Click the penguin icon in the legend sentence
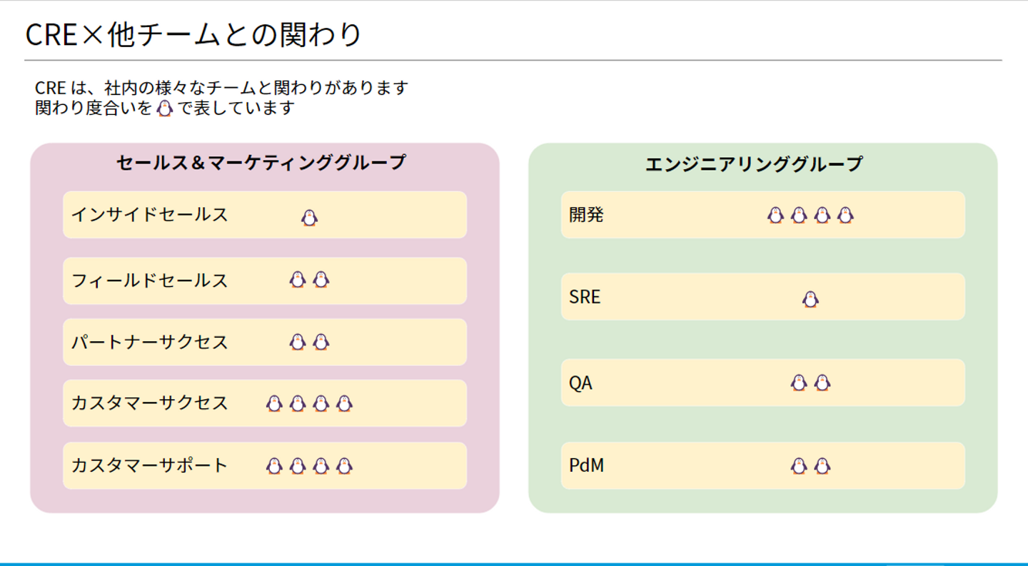Image resolution: width=1028 pixels, height=566 pixels. tap(164, 108)
